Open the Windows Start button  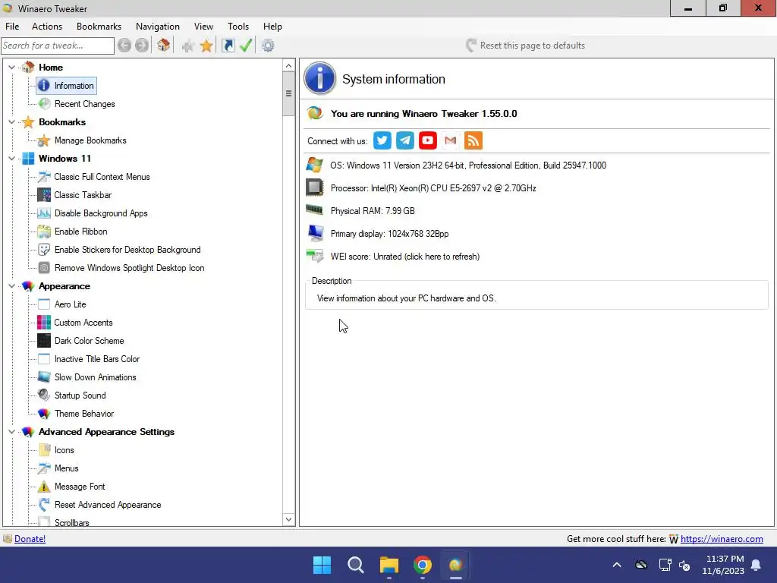(322, 565)
